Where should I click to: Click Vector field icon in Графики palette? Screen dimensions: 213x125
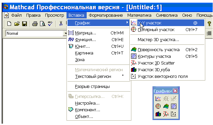coord(174,114)
